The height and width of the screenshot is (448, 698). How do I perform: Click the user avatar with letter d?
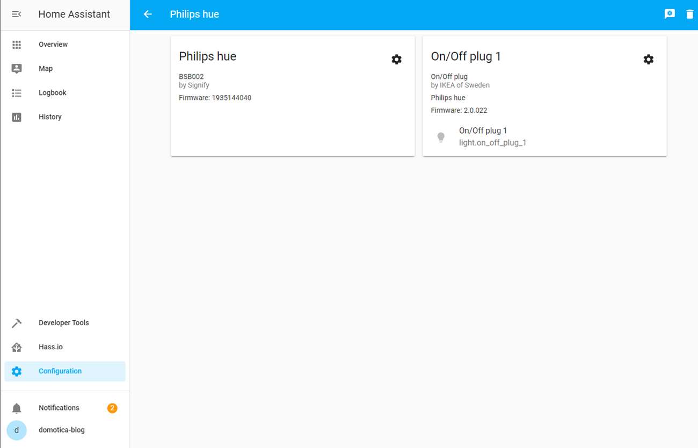(17, 430)
